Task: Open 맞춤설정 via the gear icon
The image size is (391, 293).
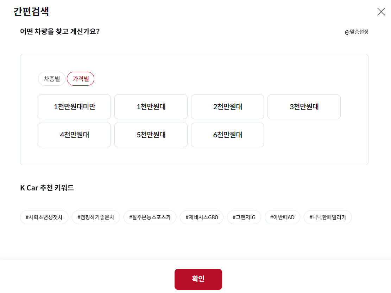Action: click(x=356, y=32)
